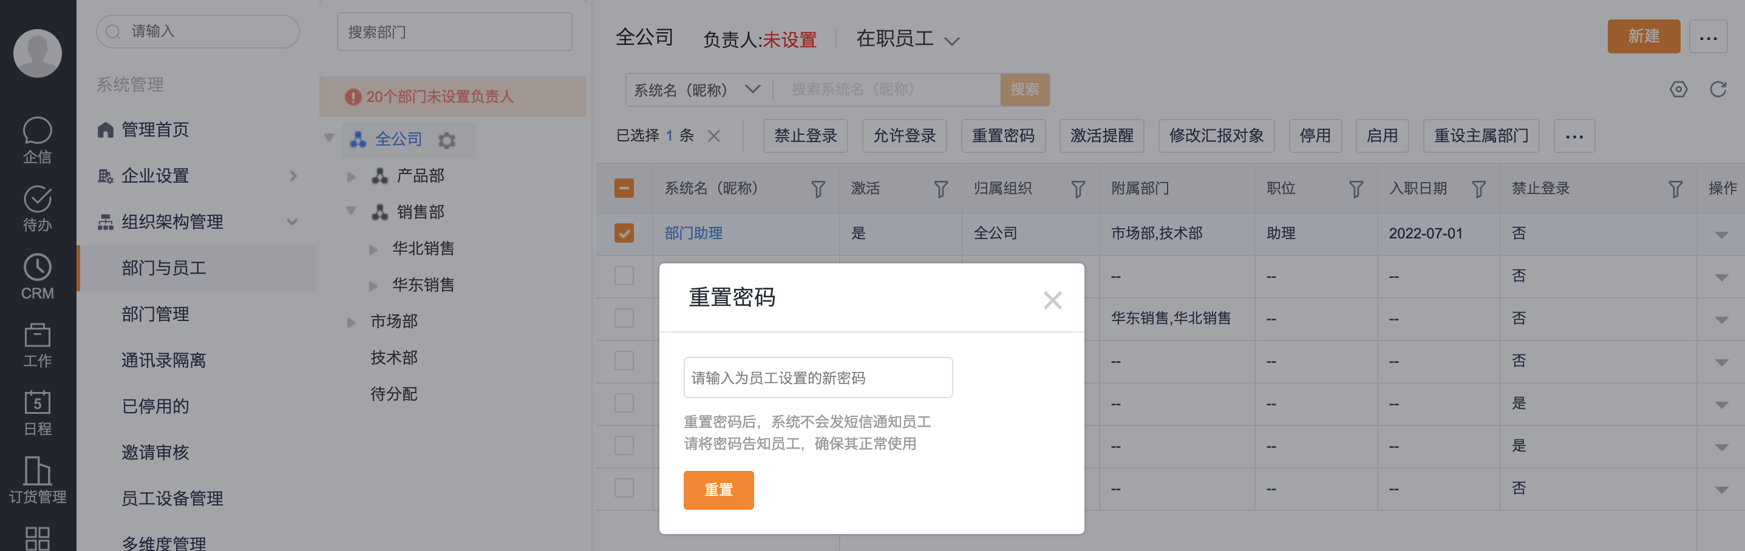Open 员工设备管理 menu item
This screenshot has width=1745, height=551.
pos(172,498)
